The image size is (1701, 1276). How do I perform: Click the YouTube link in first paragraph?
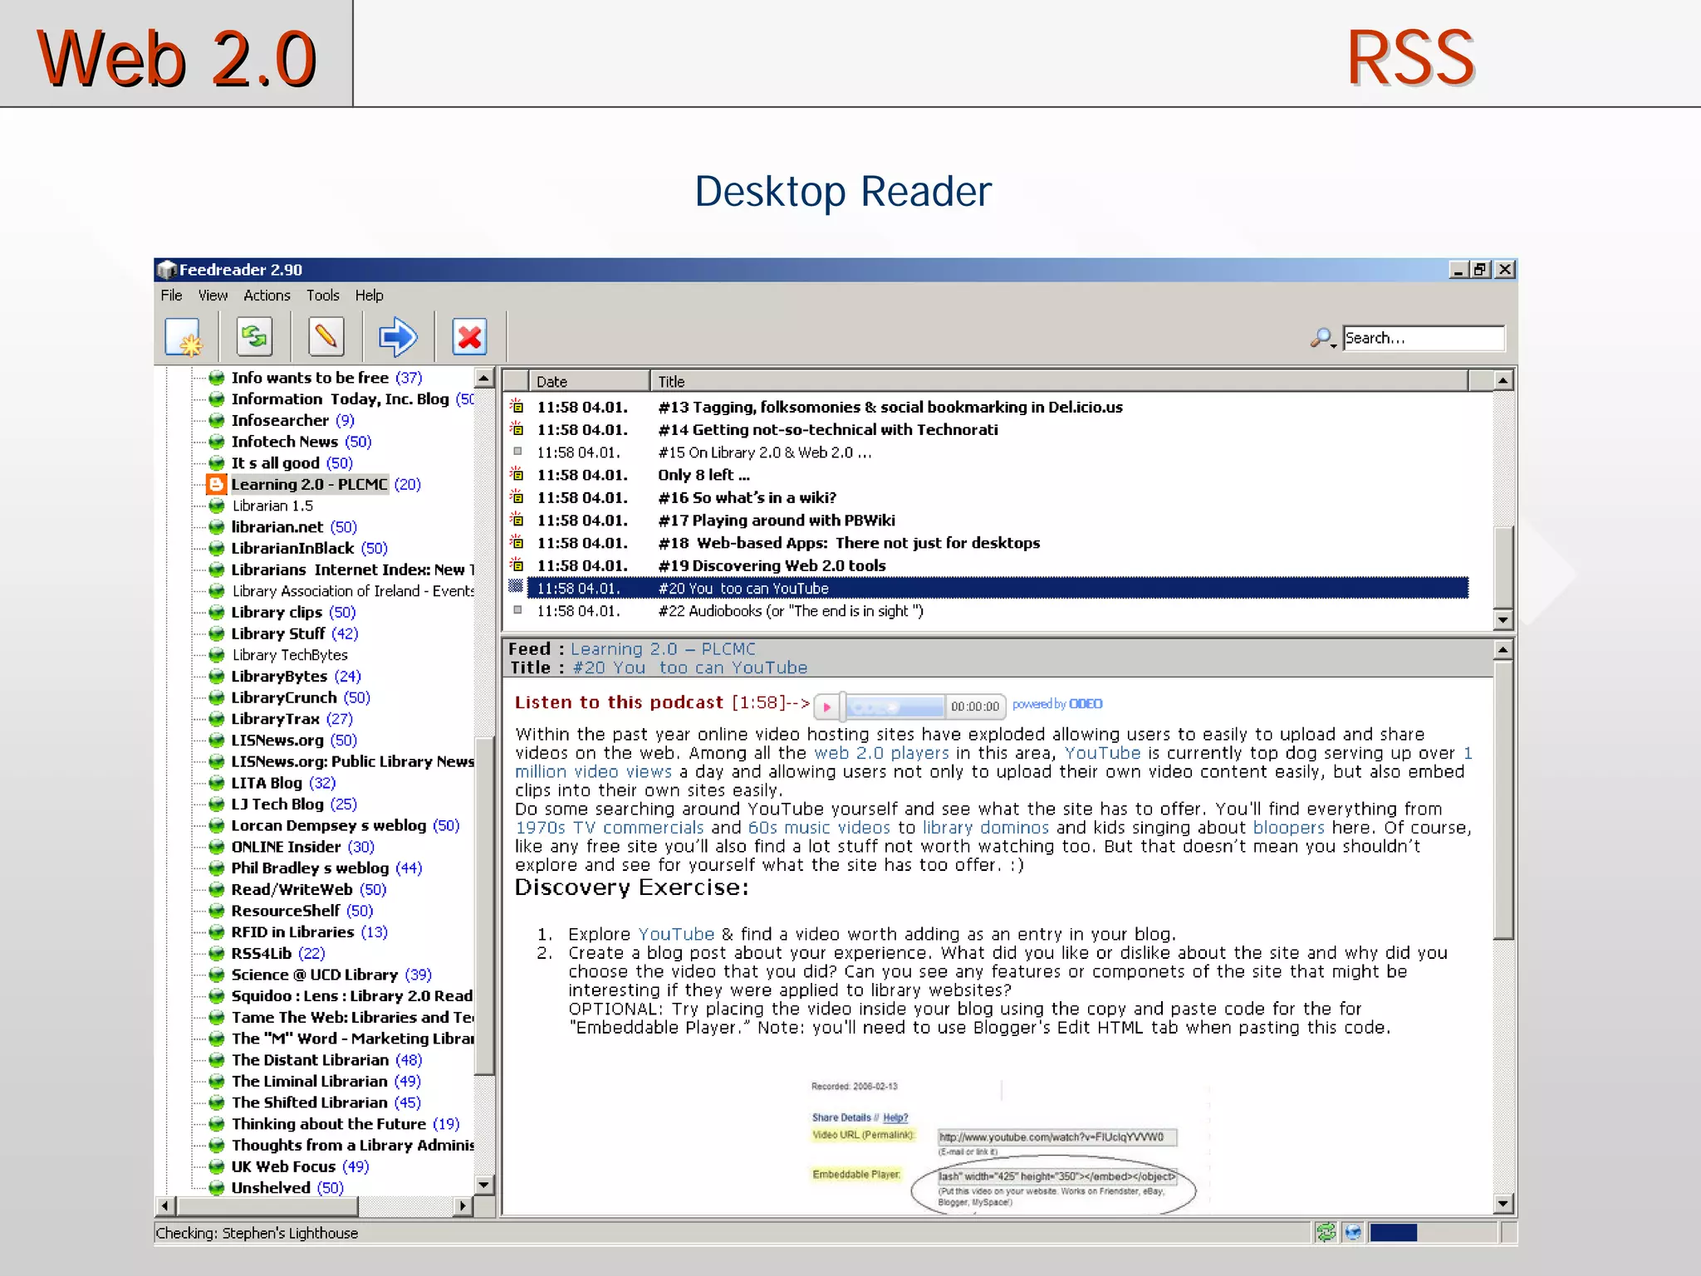pos(1102,753)
